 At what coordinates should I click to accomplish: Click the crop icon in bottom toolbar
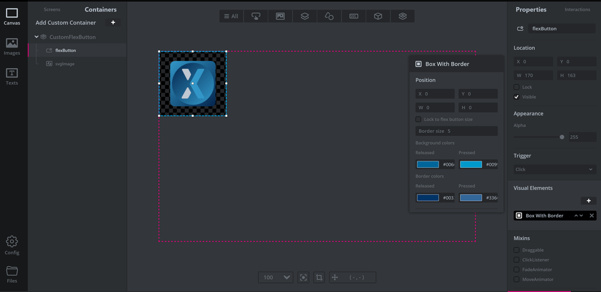(319, 278)
